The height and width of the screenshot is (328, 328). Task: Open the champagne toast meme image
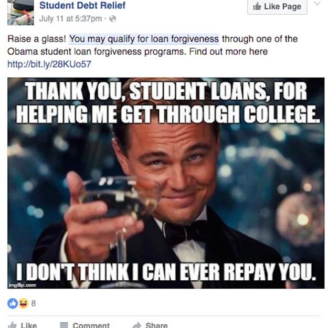166,183
